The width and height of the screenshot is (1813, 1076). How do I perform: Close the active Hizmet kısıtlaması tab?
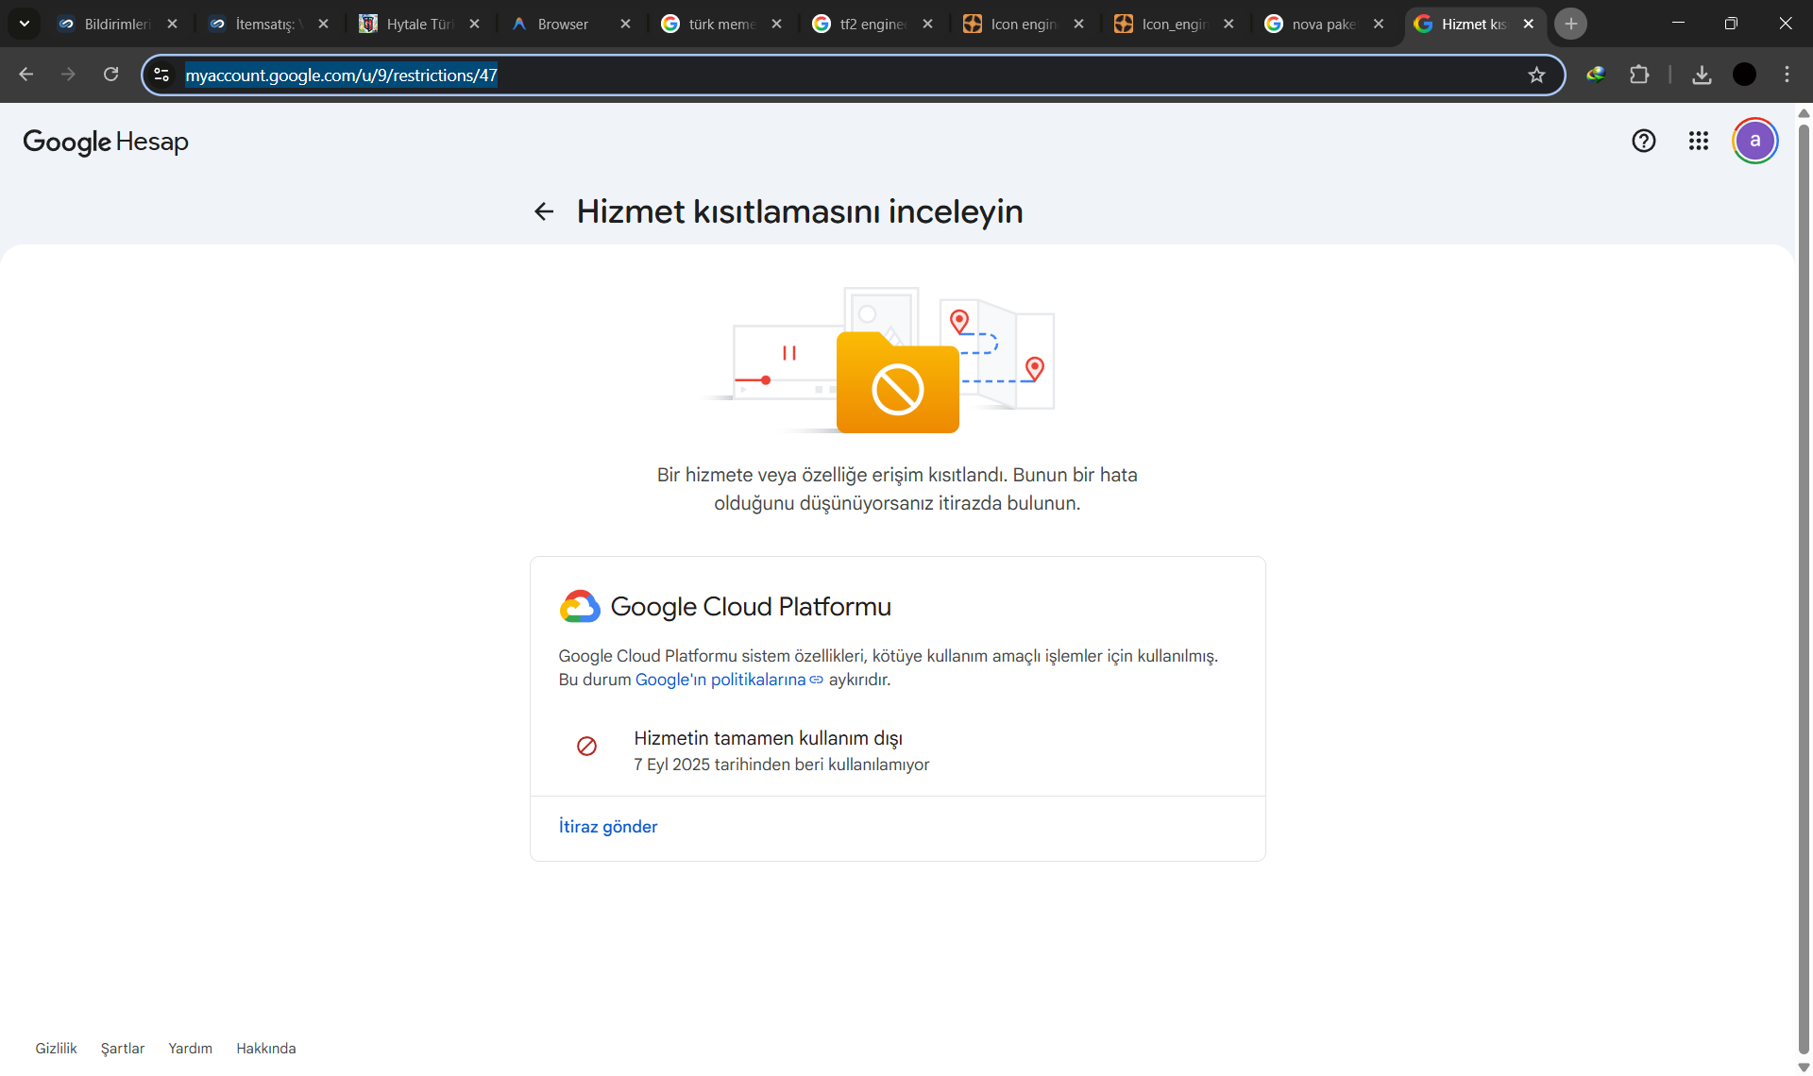[1529, 24]
